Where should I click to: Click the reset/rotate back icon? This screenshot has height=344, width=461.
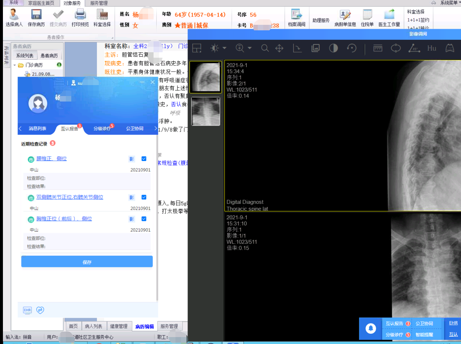point(352,48)
